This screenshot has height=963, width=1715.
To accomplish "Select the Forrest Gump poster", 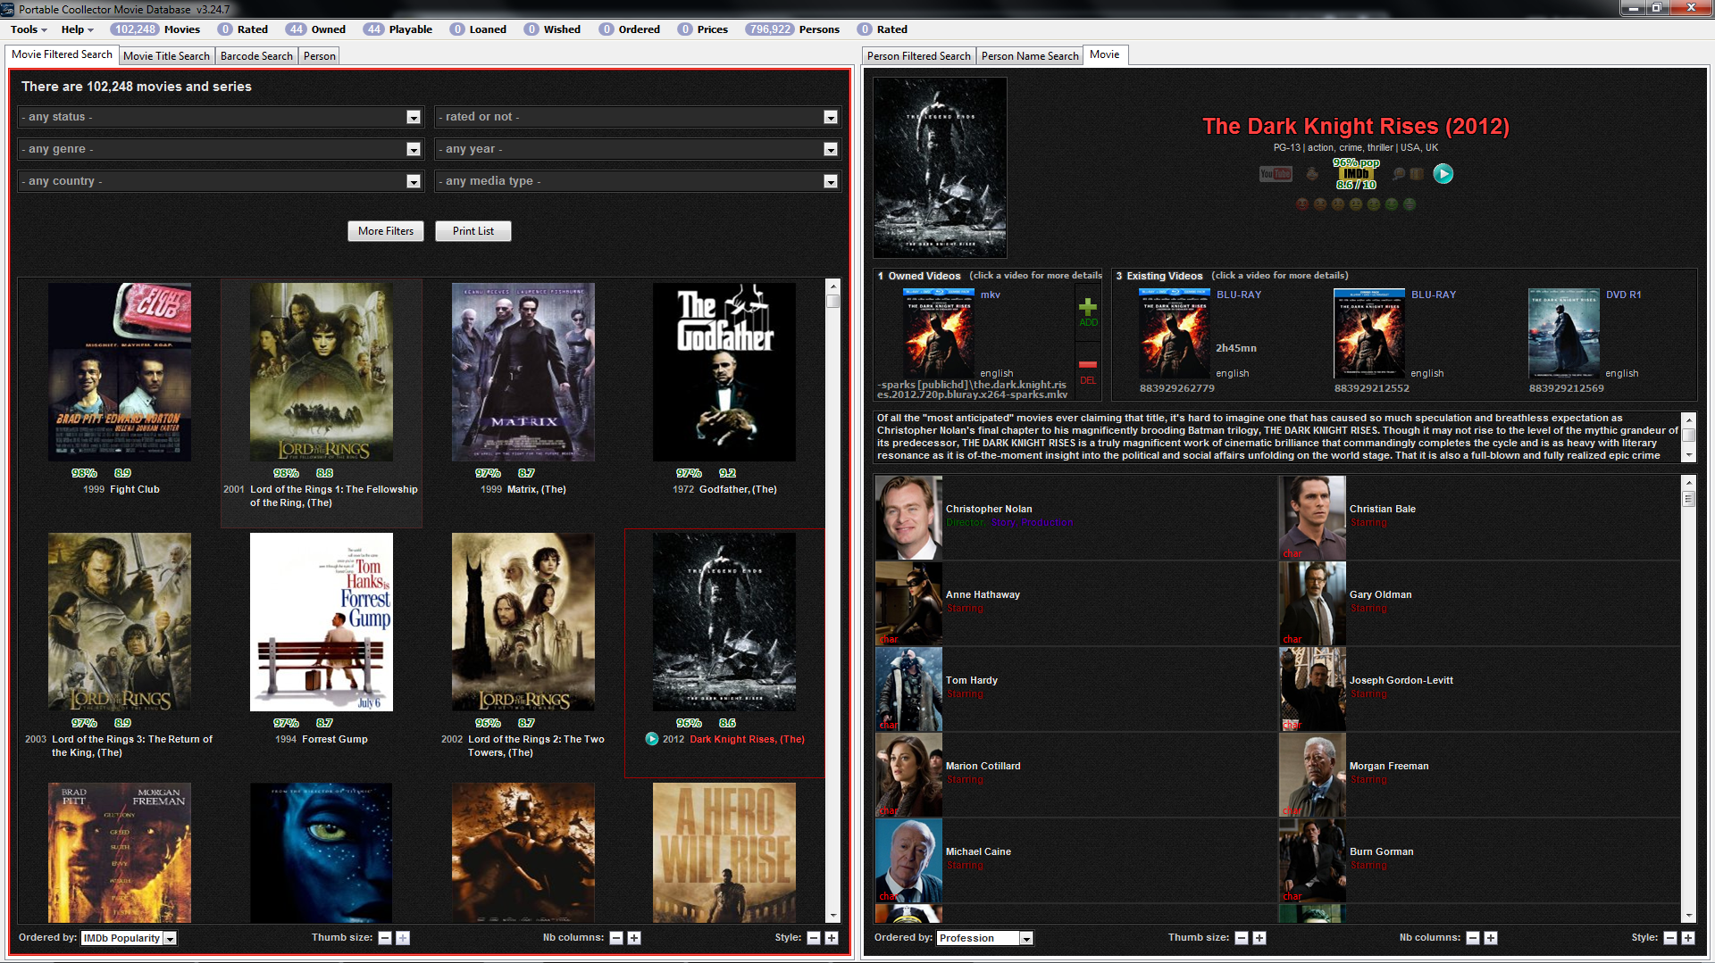I will tap(322, 622).
